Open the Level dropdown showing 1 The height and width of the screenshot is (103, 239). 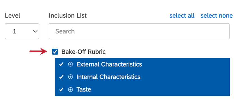tap(22, 31)
